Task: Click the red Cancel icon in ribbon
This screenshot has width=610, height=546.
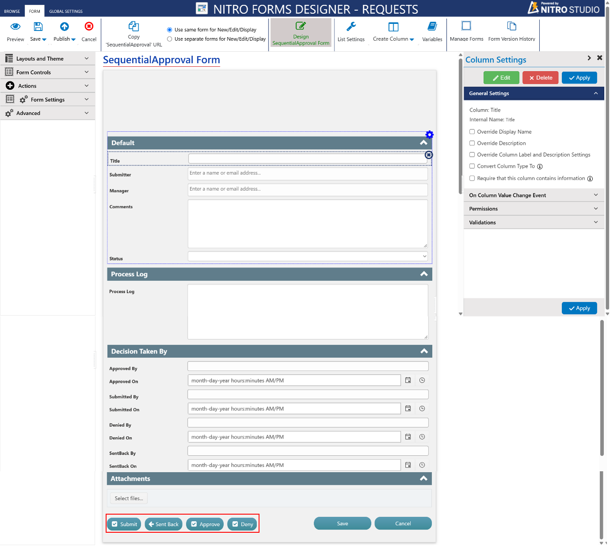Action: pos(89,27)
